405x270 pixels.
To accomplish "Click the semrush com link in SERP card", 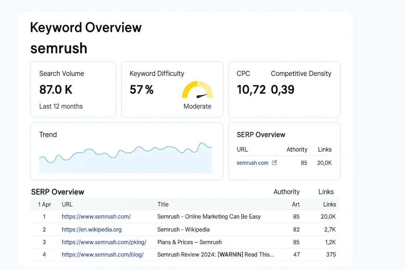I will [x=252, y=163].
